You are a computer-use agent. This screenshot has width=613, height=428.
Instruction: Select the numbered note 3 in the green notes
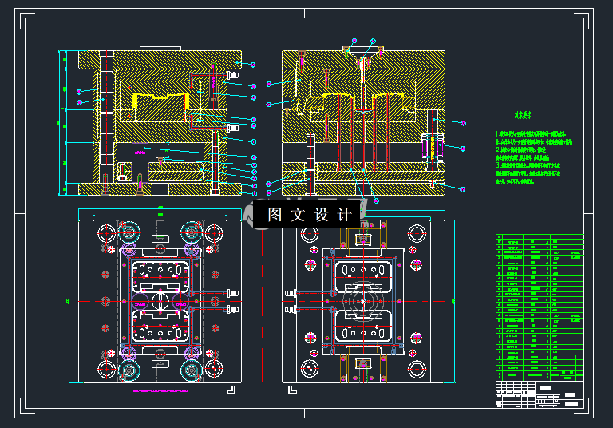[528, 173]
